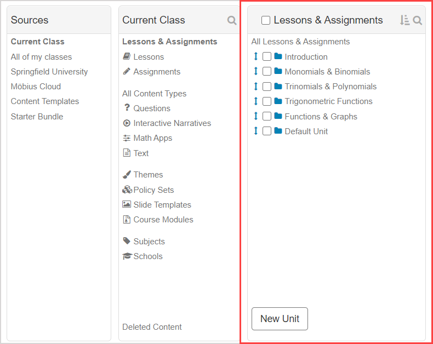Choose Content Templates in Sources
Screen dimensions: 433x344
tap(45, 101)
